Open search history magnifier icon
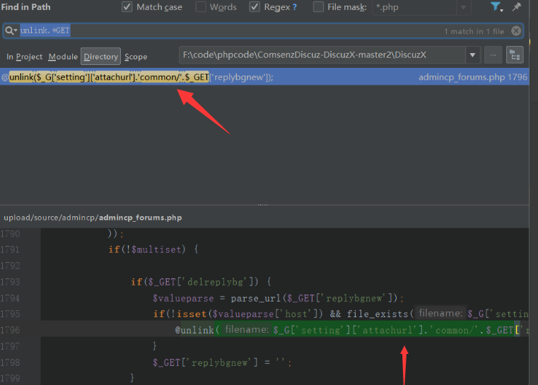This screenshot has height=385, width=538. click(x=11, y=30)
